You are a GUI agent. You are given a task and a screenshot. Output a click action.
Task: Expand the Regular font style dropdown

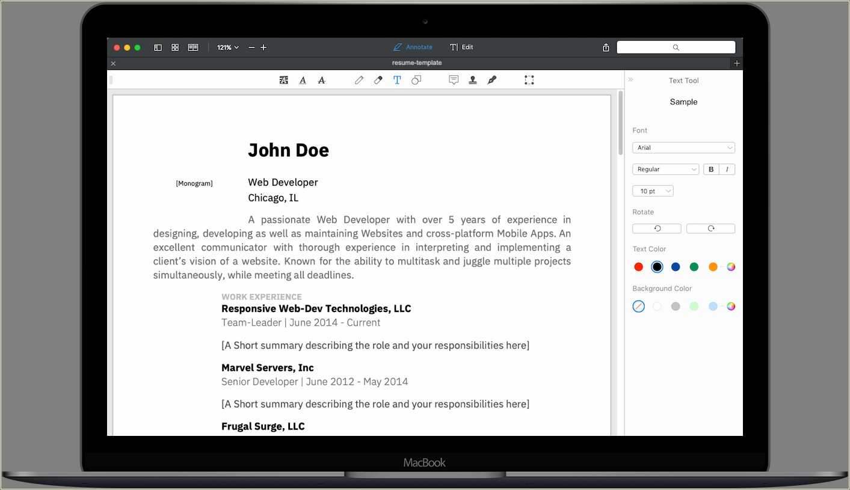[665, 170]
